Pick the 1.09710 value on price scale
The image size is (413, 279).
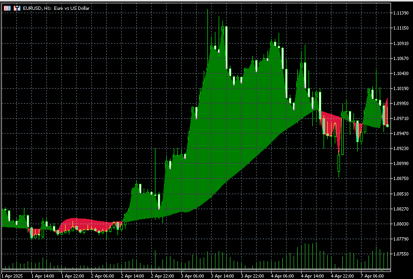pyautogui.click(x=401, y=119)
